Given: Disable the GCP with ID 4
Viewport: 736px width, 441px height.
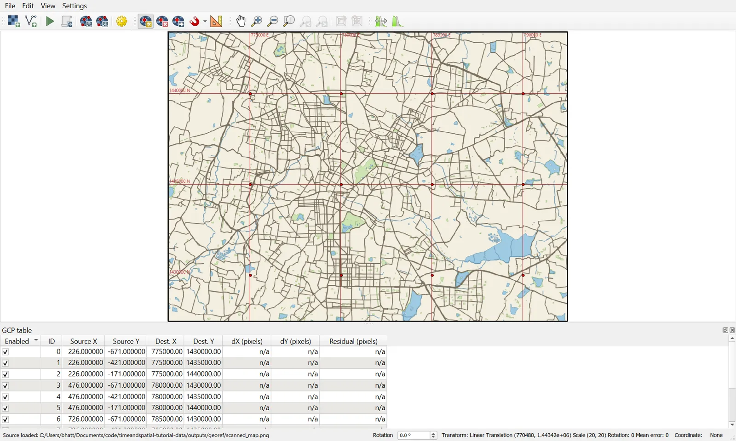Looking at the screenshot, I should [x=6, y=397].
